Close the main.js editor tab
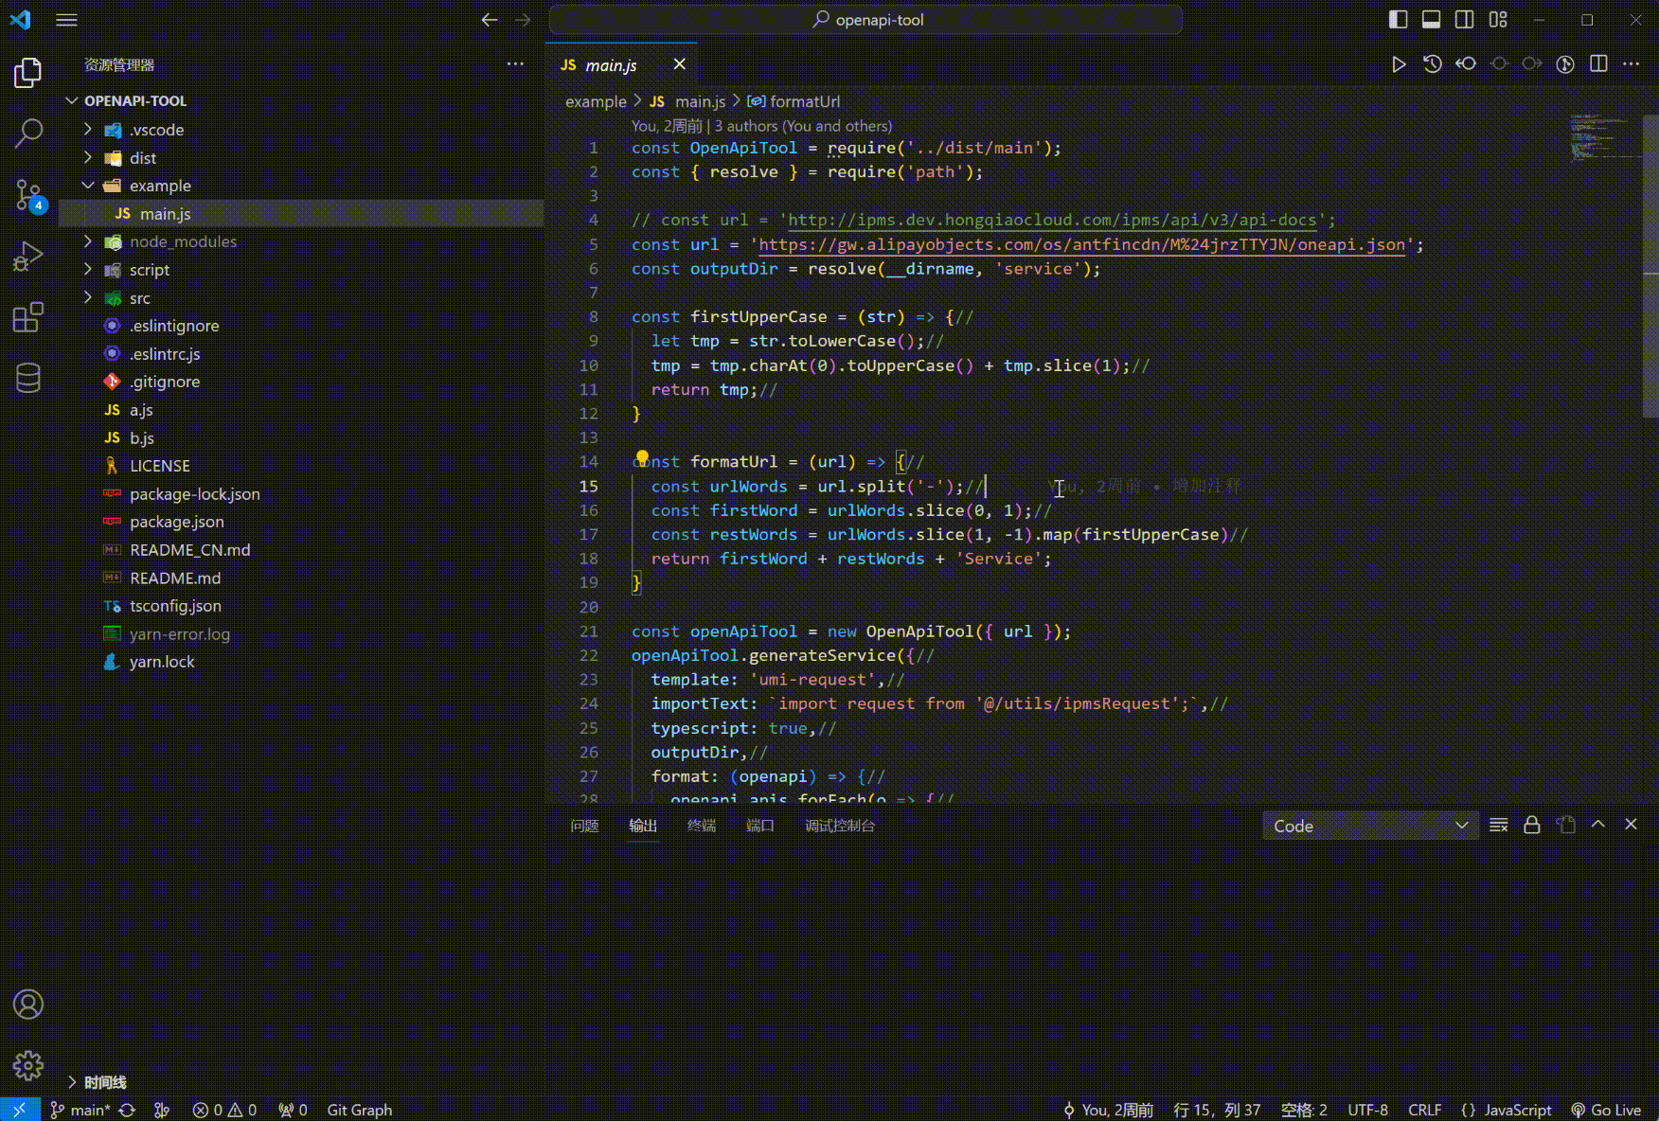The width and height of the screenshot is (1659, 1121). (x=679, y=64)
